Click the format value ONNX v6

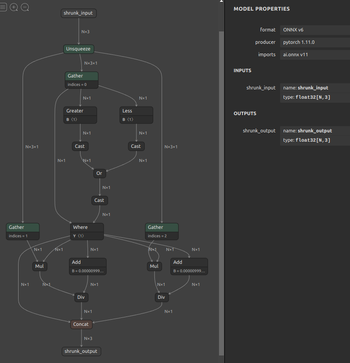pyautogui.click(x=315, y=30)
